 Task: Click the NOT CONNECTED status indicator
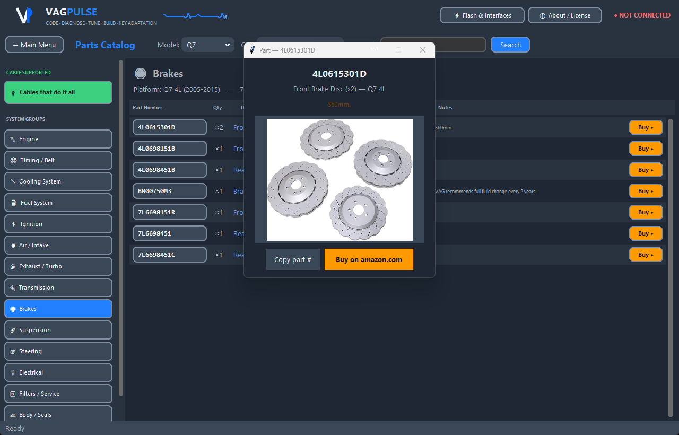[642, 15]
